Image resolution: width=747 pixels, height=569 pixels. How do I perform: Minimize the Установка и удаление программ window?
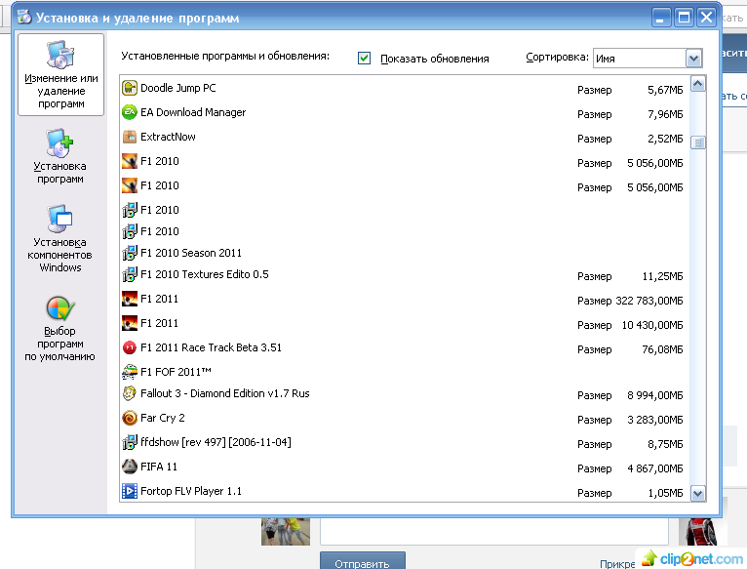tap(660, 19)
